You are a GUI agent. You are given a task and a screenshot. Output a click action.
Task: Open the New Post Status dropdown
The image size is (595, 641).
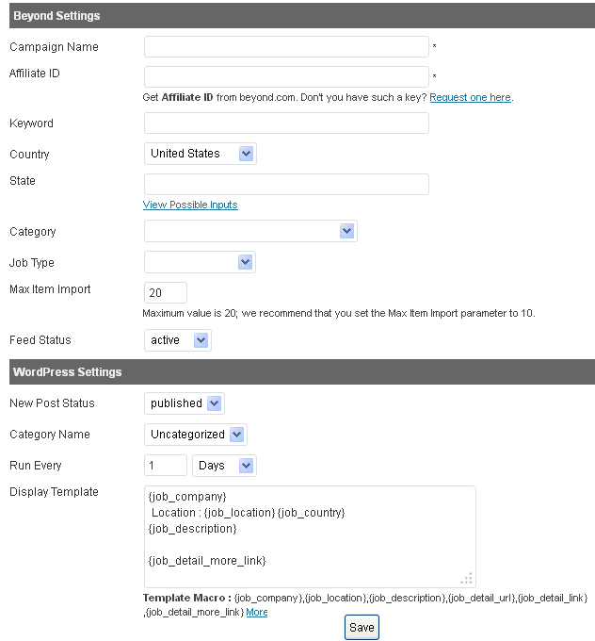[185, 403]
